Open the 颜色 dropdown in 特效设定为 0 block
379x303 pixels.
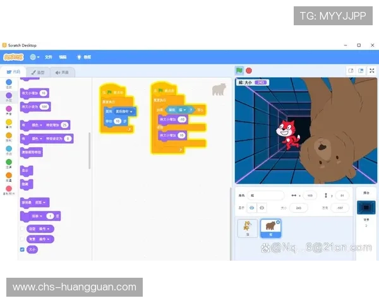coord(37,139)
